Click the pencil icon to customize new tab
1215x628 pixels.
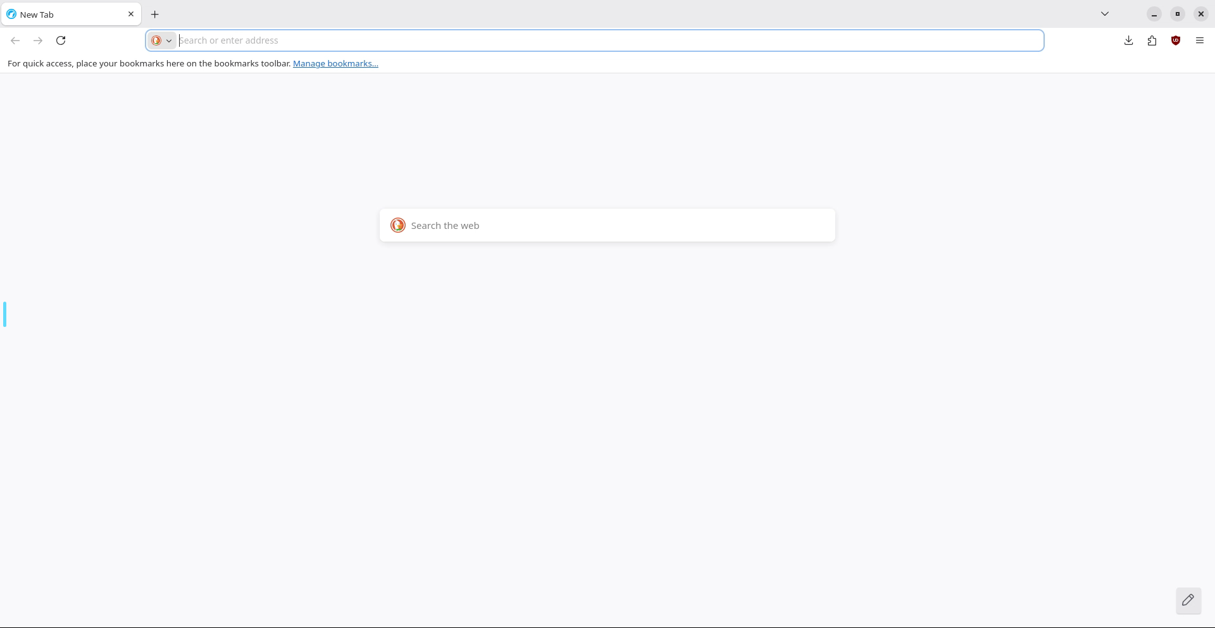[x=1188, y=600]
